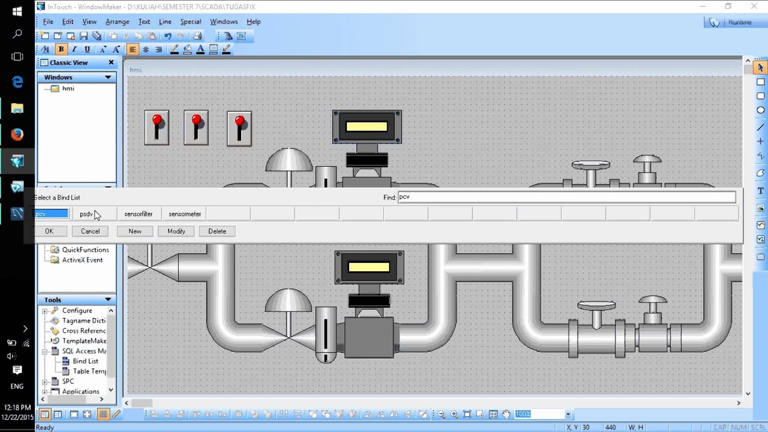Click the Text Color A icon
The width and height of the screenshot is (768, 432).
coord(200,49)
